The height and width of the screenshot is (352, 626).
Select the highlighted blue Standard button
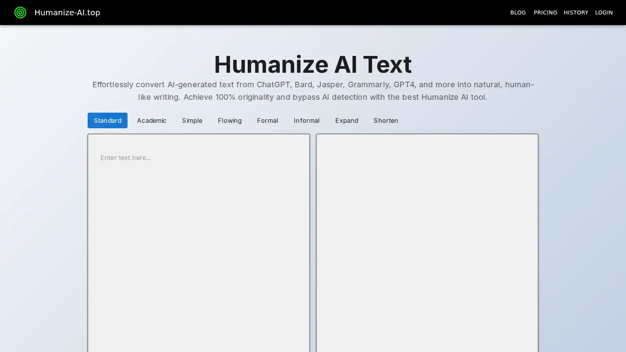click(x=107, y=120)
